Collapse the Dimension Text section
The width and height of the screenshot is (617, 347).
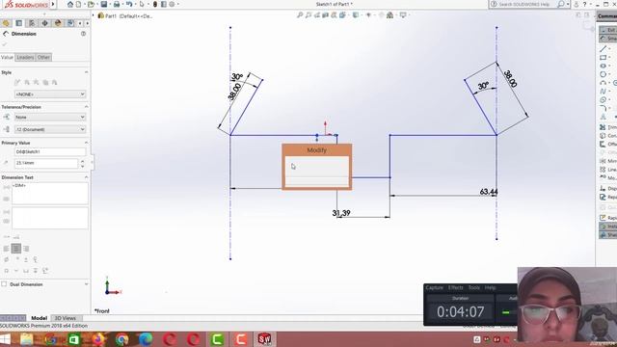pyautogui.click(x=86, y=177)
